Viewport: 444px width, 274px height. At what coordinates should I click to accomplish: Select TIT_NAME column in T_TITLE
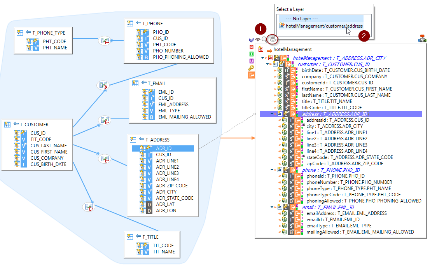tap(164, 251)
